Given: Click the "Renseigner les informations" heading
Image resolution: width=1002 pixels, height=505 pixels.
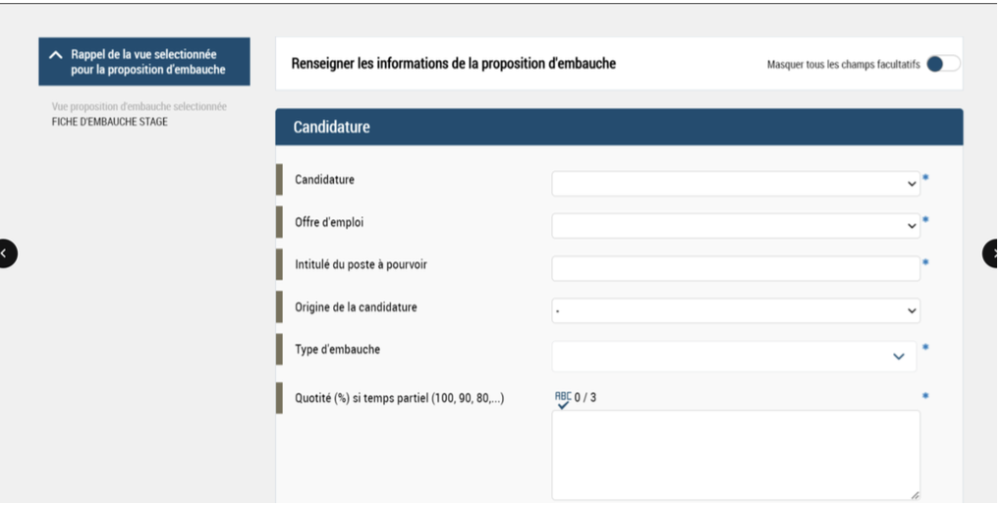Looking at the screenshot, I should pos(454,64).
